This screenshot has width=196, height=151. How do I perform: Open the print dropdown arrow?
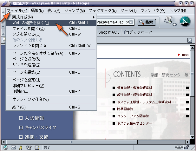174,24
